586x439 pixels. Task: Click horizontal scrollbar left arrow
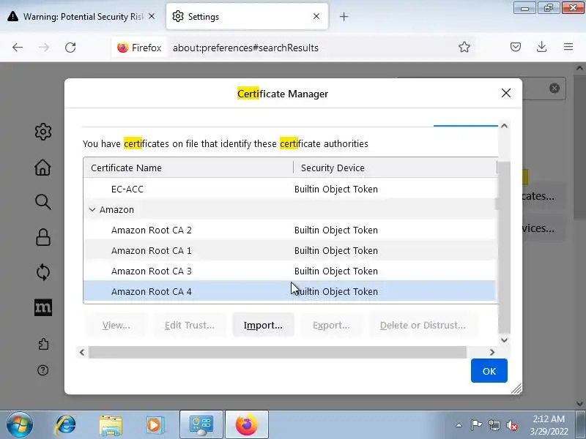pyautogui.click(x=82, y=352)
